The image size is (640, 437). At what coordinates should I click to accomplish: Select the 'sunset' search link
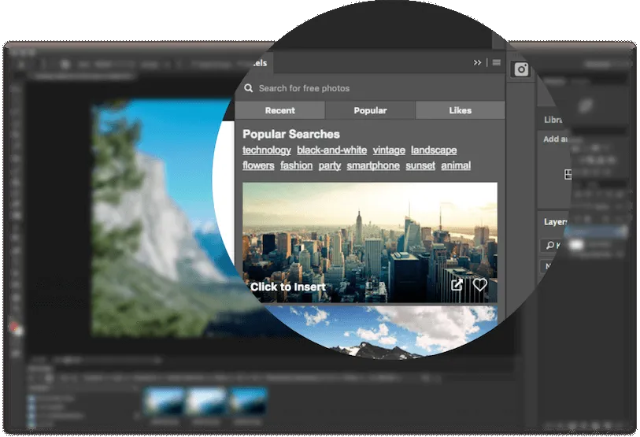(x=420, y=166)
